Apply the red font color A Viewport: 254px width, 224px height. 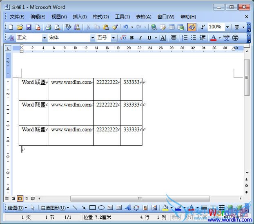(x=213, y=38)
